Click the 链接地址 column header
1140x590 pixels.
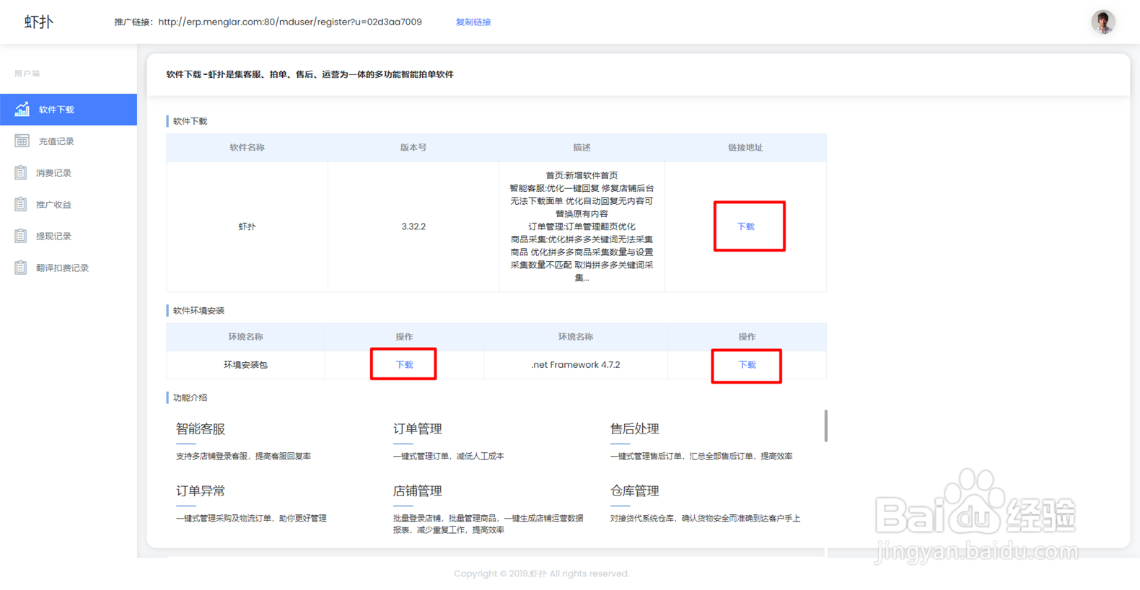pyautogui.click(x=745, y=147)
